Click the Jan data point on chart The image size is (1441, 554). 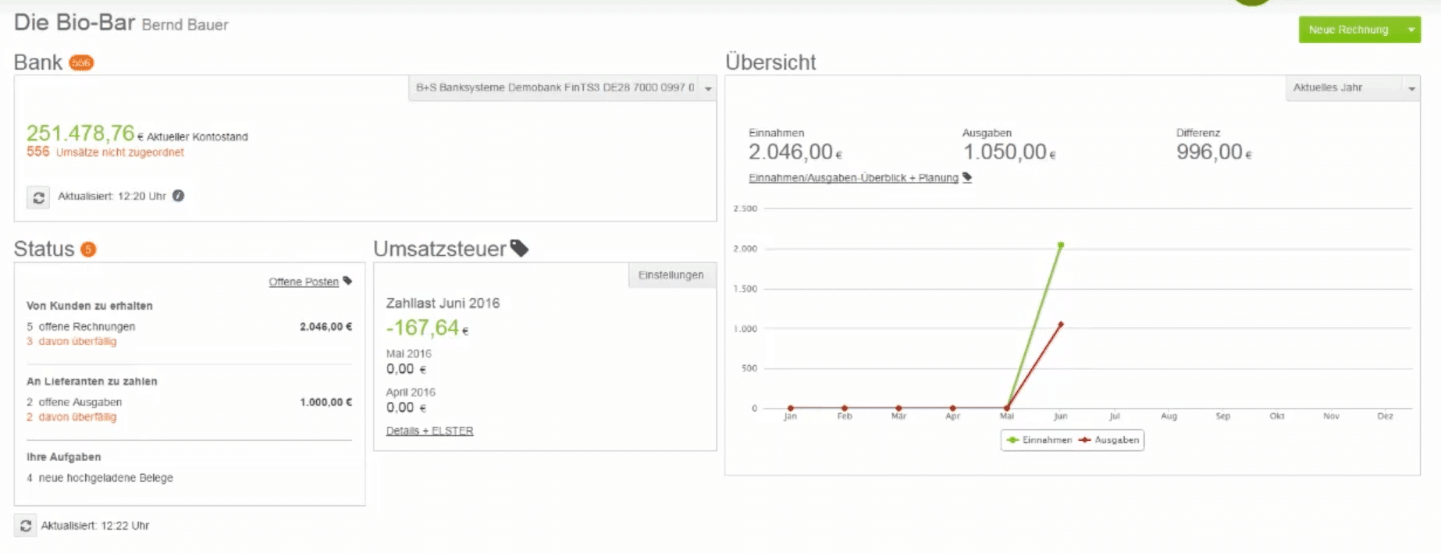(791, 408)
